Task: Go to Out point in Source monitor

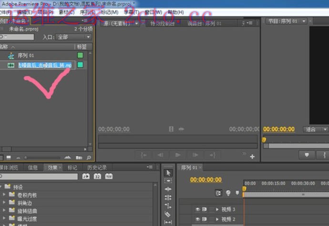Action: tap(212, 155)
